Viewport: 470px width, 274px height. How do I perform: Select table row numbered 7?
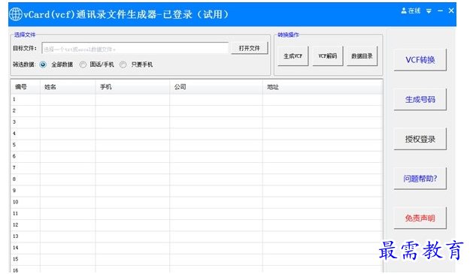tap(196, 168)
